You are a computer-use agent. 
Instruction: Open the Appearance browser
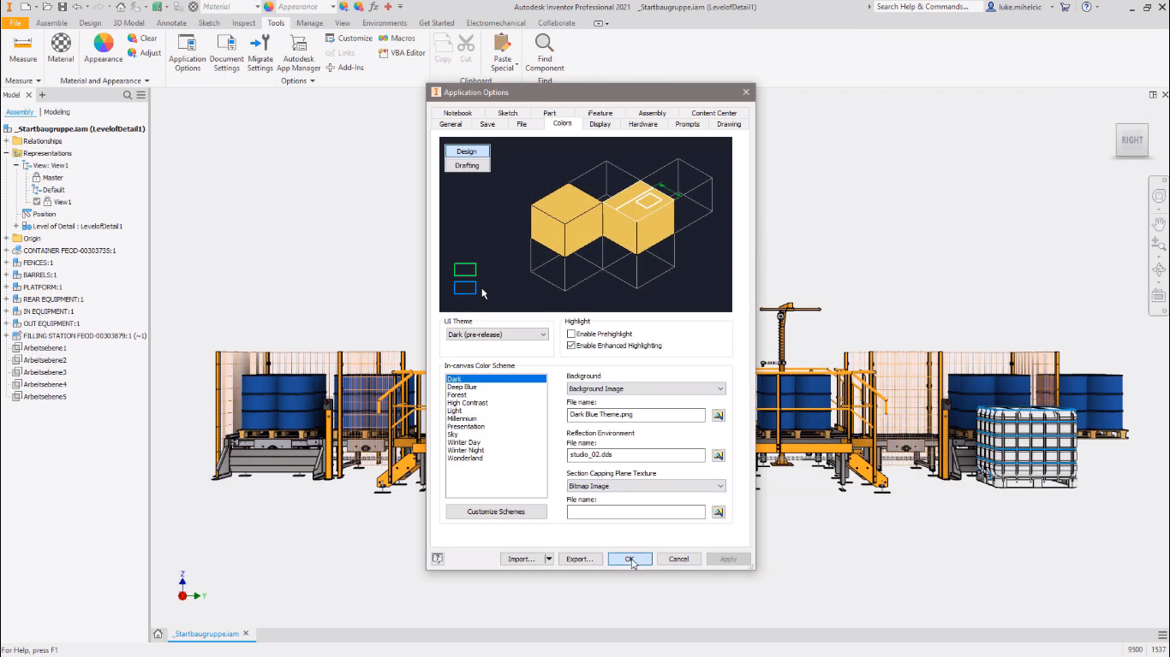click(x=104, y=49)
